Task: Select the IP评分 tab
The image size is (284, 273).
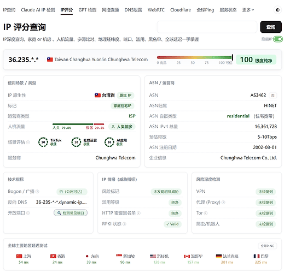Action: (67, 10)
